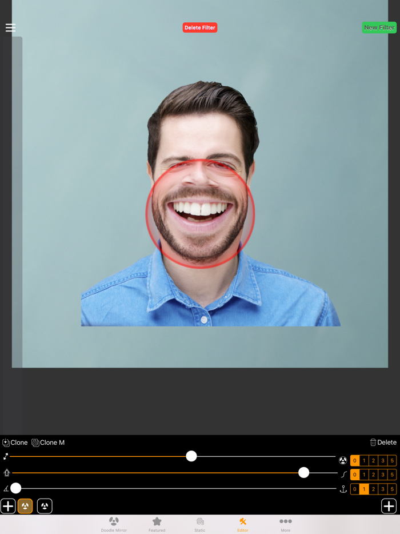The height and width of the screenshot is (534, 400).
Task: Click the curve icon beside the middle number row
Action: click(344, 475)
